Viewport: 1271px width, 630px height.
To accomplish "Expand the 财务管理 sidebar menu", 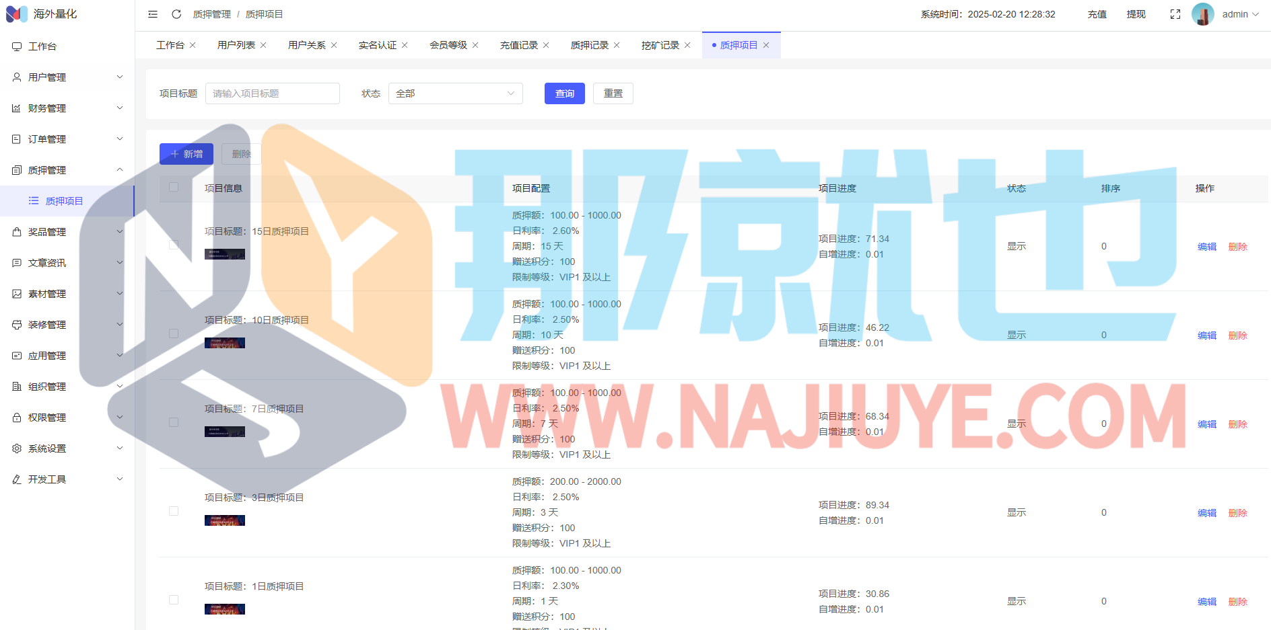I will tap(67, 108).
